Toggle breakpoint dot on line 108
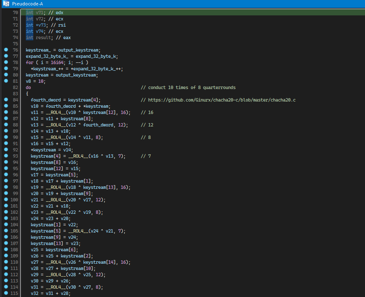This screenshot has height=297, width=365. 6,249
